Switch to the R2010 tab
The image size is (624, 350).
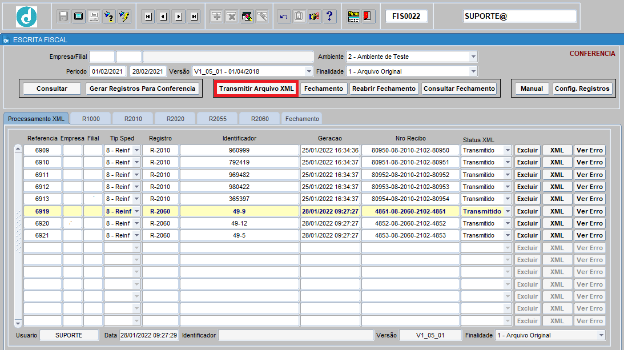[x=134, y=119]
